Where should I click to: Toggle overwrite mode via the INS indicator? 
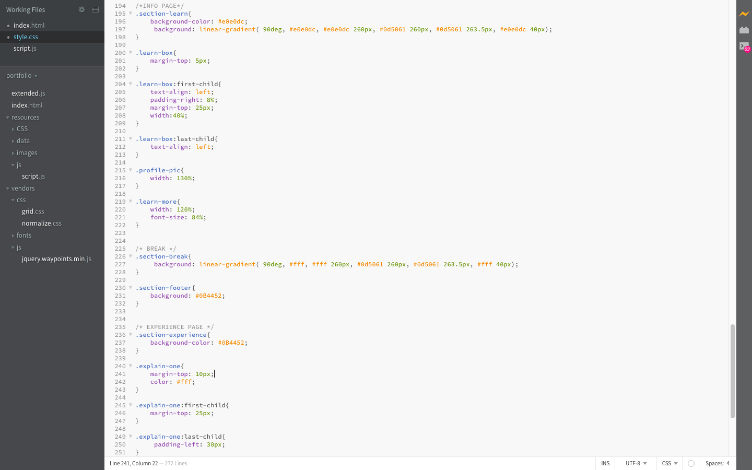click(x=605, y=463)
